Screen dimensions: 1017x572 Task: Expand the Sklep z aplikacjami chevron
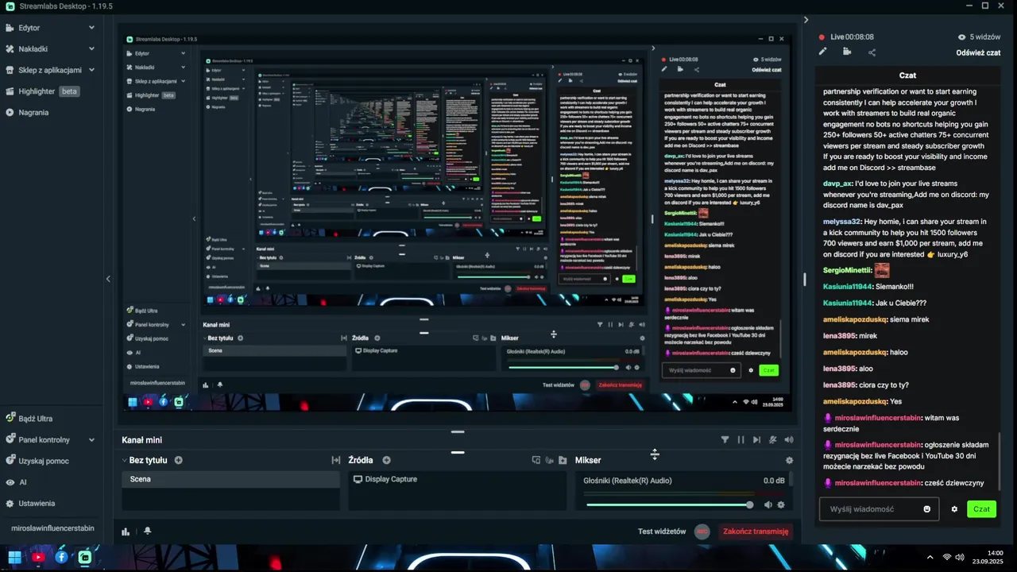91,70
